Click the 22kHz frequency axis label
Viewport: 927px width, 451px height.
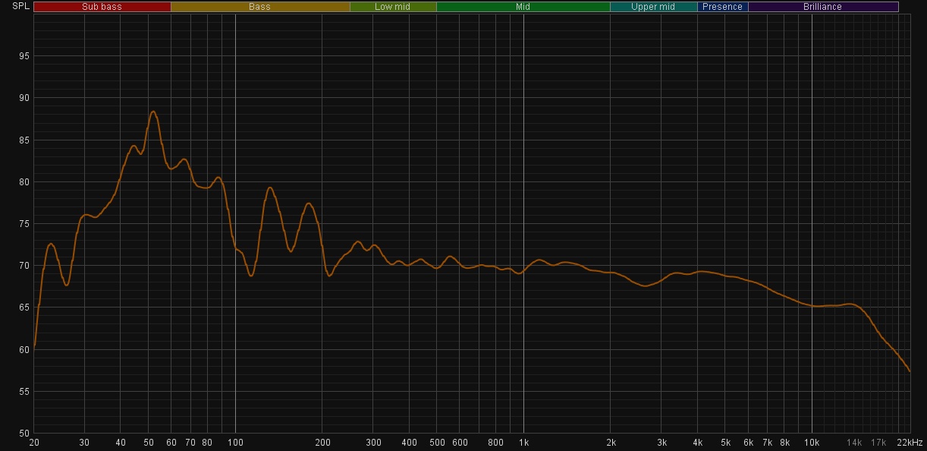click(909, 443)
